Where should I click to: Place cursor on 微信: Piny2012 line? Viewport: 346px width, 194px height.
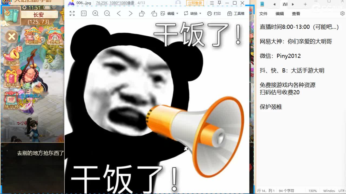(280, 56)
